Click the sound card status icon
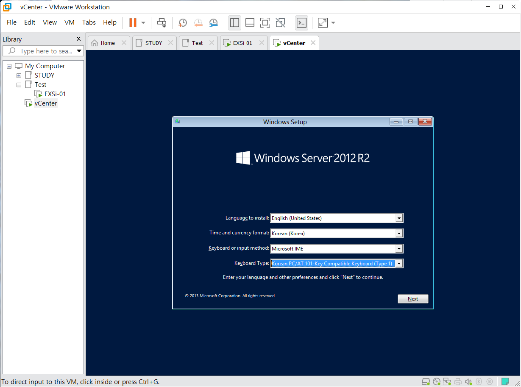Screen dimensions: 521x387 468,381
